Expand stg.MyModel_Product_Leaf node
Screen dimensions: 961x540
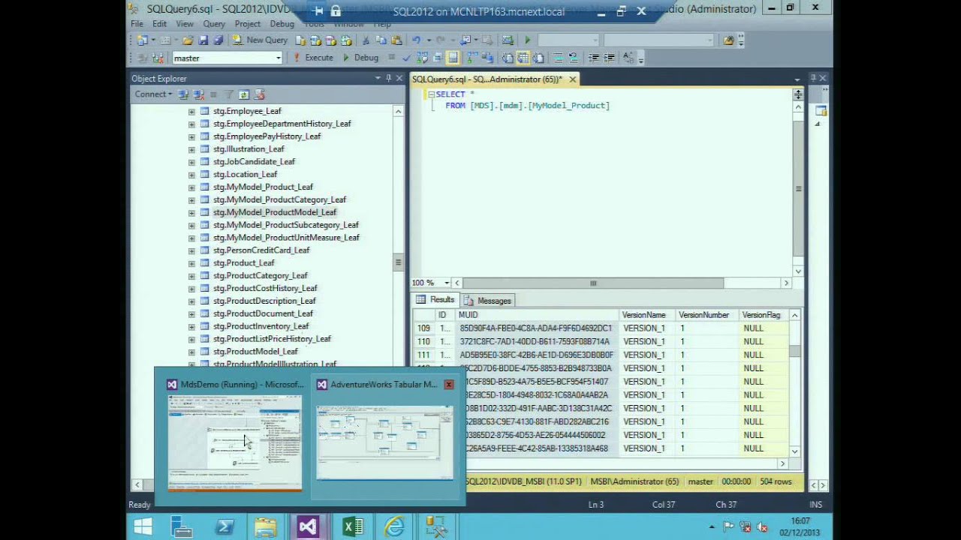coord(191,187)
